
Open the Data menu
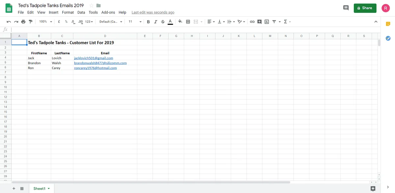coord(81,12)
